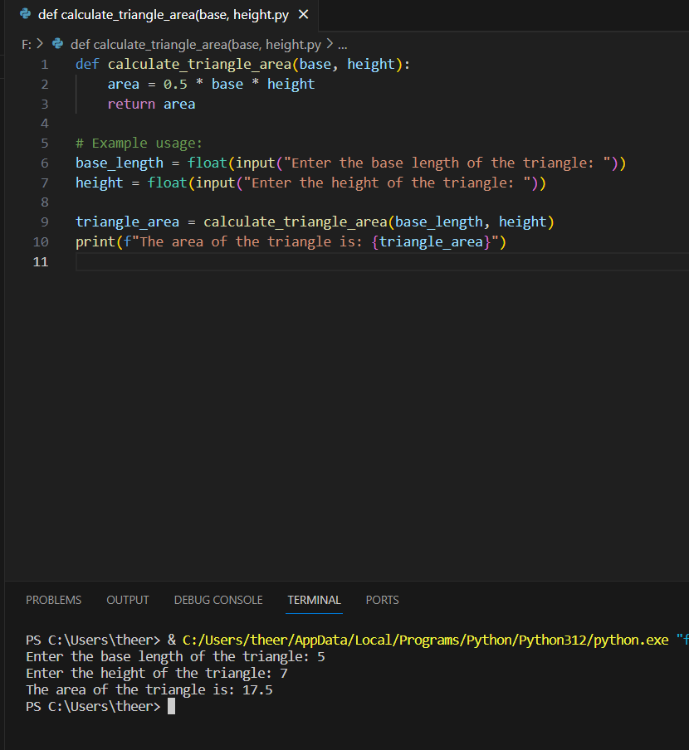This screenshot has width=689, height=750.
Task: Open the F: drive breadcrumb segment
Action: point(26,44)
